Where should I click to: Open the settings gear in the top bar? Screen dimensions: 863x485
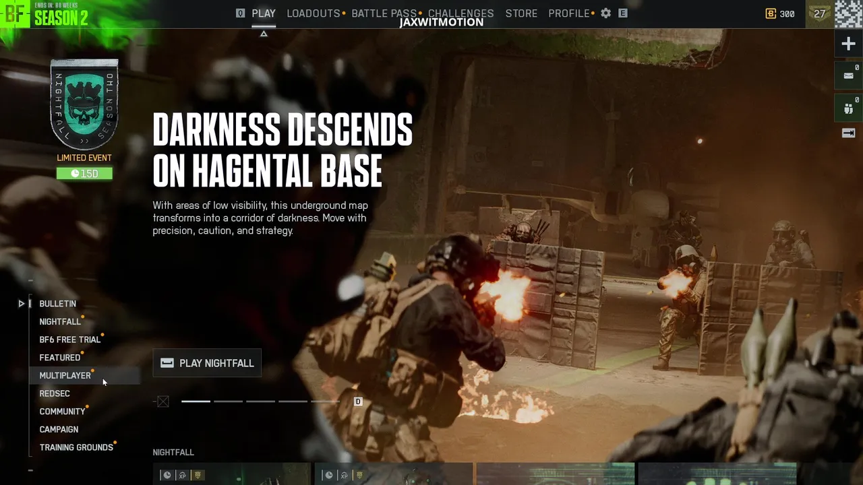coord(605,13)
